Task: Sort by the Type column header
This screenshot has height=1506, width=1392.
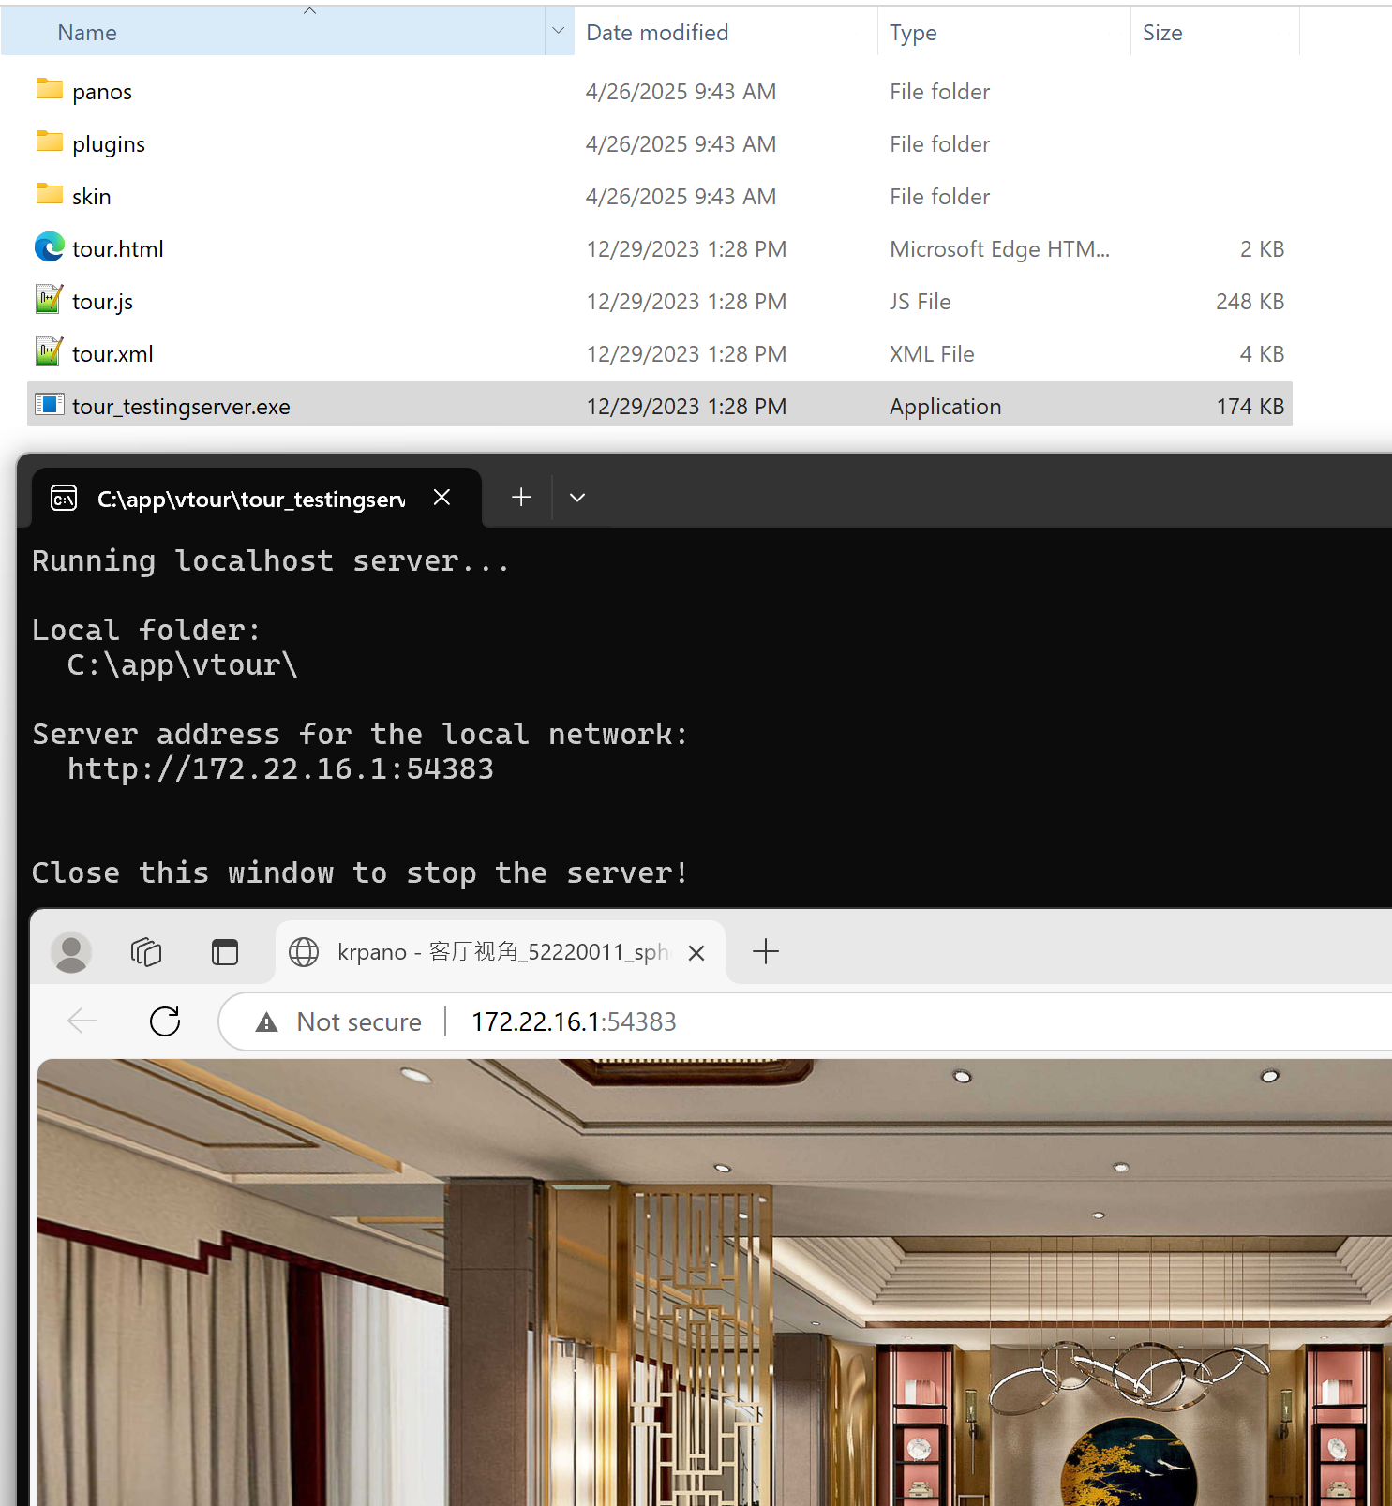Action: click(x=1004, y=32)
